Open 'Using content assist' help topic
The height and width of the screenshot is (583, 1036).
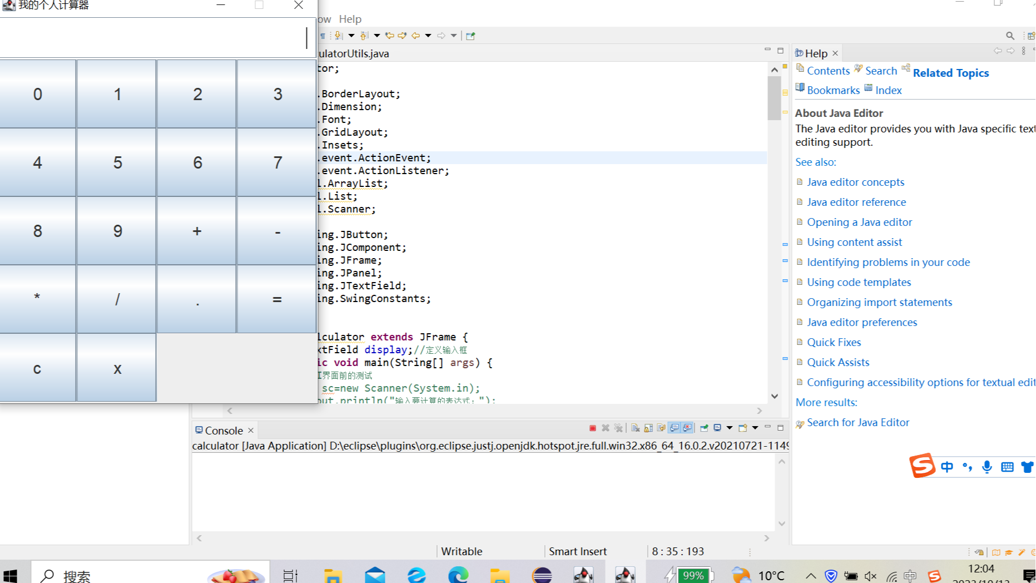pyautogui.click(x=854, y=242)
